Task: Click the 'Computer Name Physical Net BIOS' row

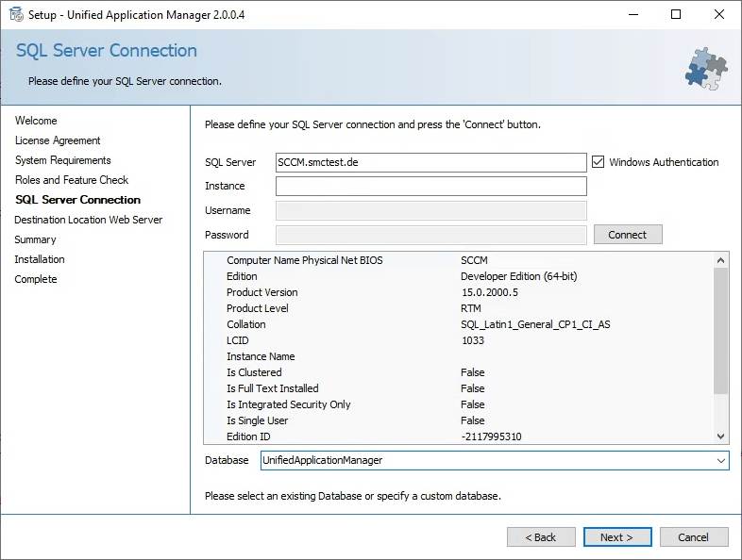Action: [459, 260]
